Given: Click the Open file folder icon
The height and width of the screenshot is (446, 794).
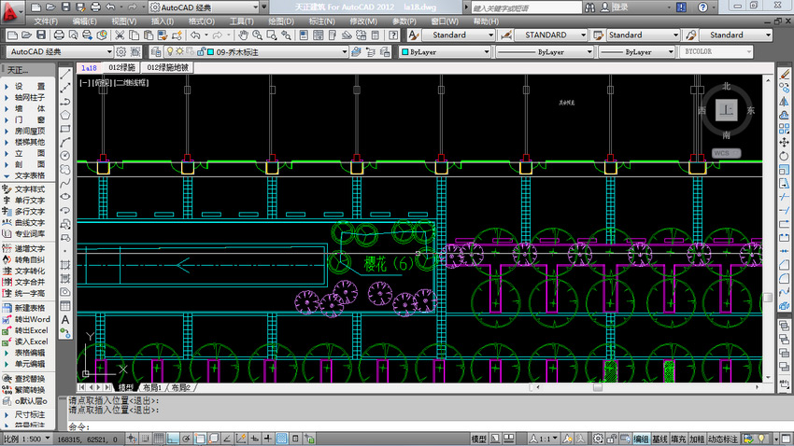Looking at the screenshot, I should [x=27, y=35].
